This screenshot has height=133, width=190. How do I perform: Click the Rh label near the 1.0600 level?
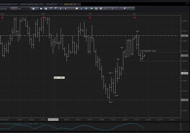coord(118,60)
